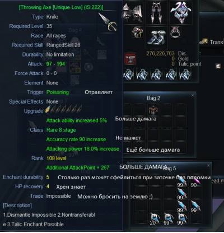The height and width of the screenshot is (233, 224).
Task: Close the Bag 5 window
Action: (208, 165)
